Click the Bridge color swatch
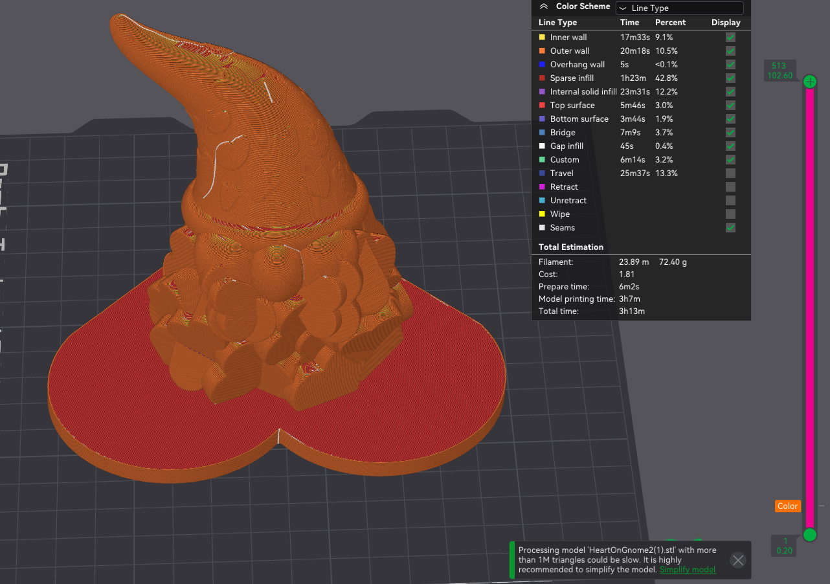The image size is (830, 584). [542, 133]
